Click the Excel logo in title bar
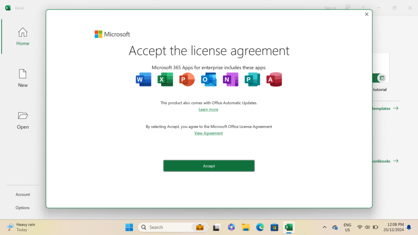Screen dimensions: 418x235 coord(8,8)
